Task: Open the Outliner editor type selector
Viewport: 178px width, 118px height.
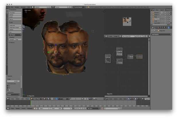Action: coord(153,10)
